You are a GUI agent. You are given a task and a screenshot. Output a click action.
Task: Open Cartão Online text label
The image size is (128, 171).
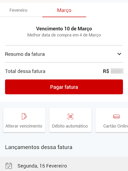[116, 126]
